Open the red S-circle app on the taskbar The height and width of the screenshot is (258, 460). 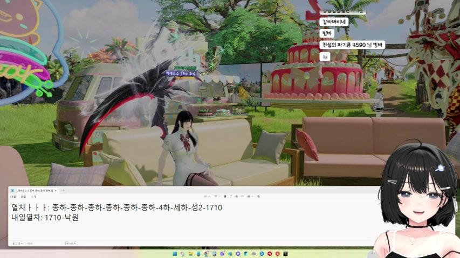coord(278,254)
